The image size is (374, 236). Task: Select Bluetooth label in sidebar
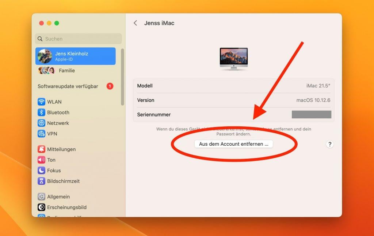tap(58, 113)
